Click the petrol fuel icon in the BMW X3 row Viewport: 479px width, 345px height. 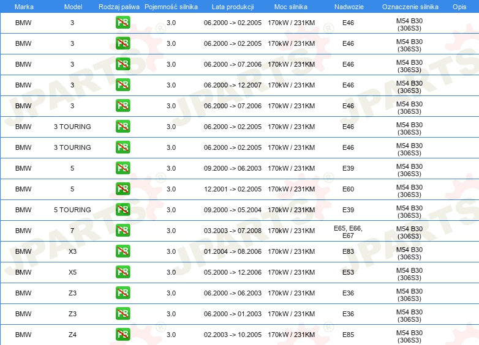[123, 251]
